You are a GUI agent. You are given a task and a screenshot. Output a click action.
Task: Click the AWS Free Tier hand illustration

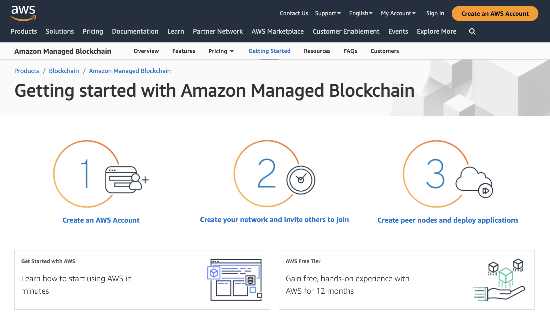coord(499,281)
